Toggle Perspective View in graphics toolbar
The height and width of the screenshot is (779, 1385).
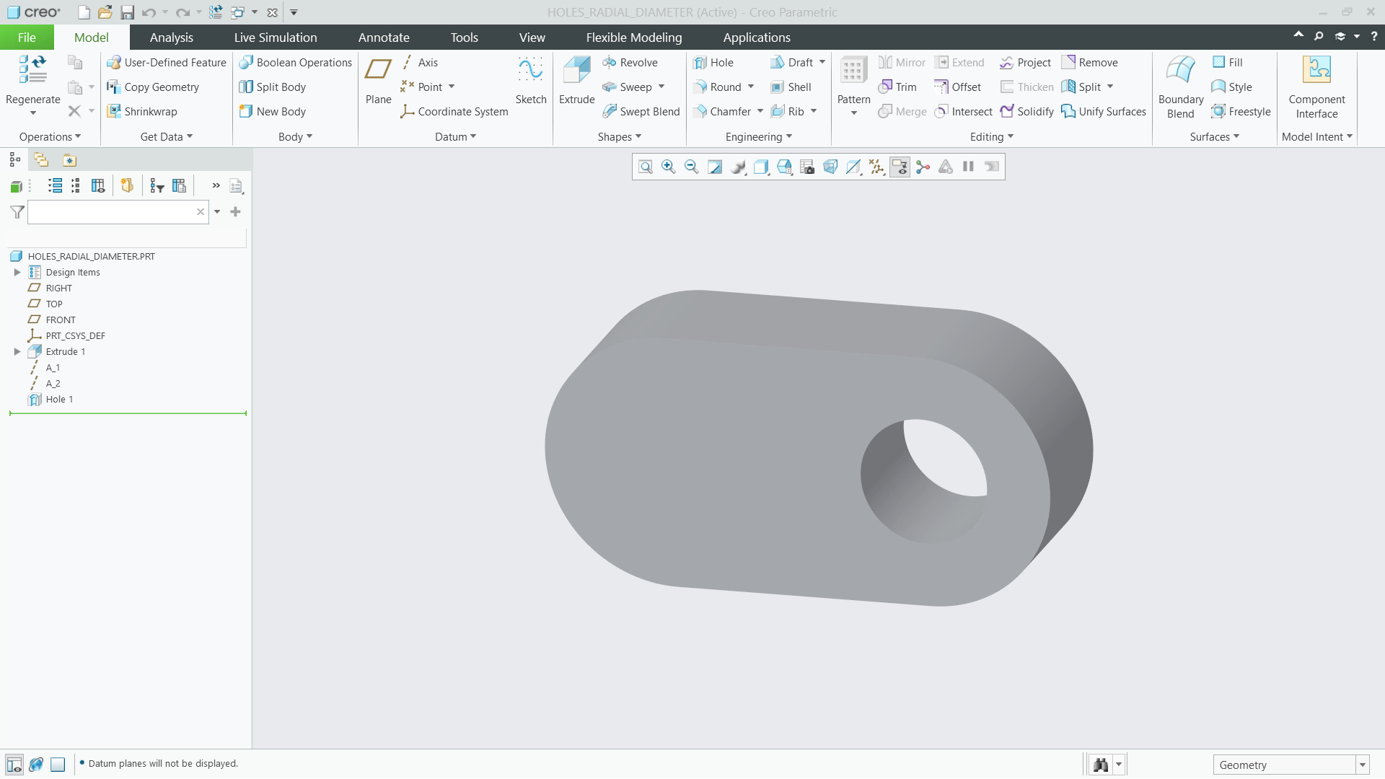[830, 167]
